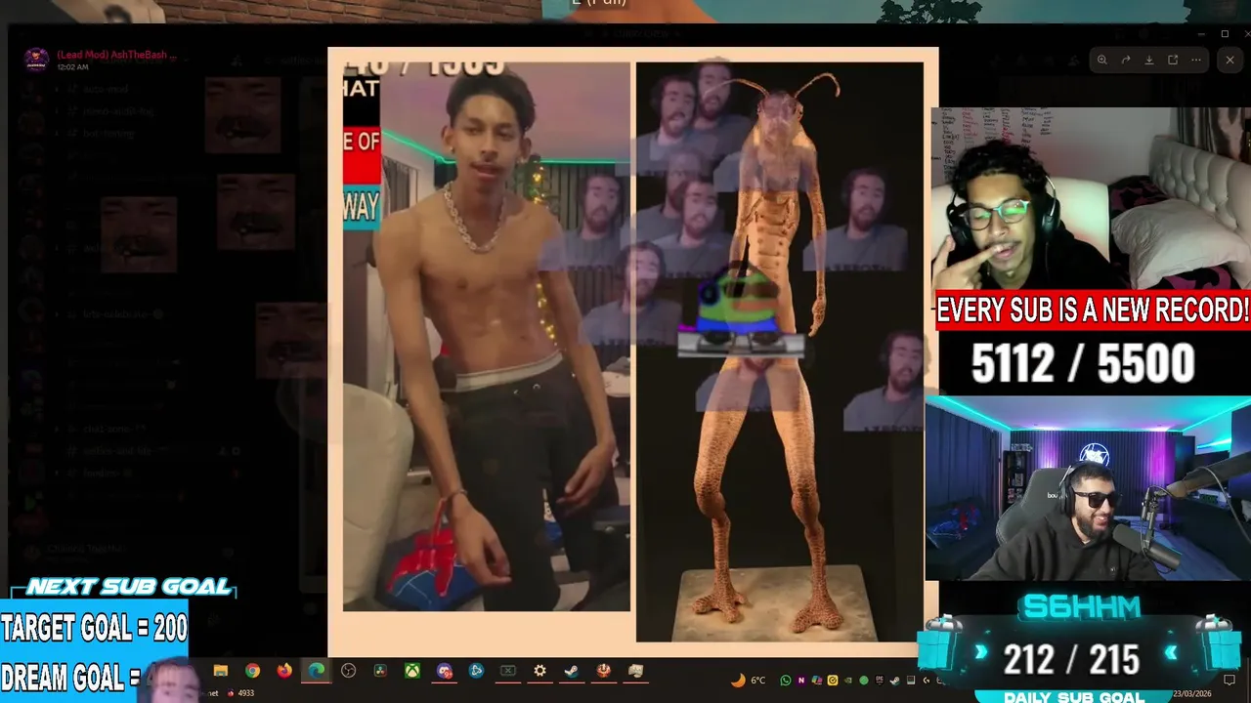Open the weather widget showing 6°C

point(750,681)
